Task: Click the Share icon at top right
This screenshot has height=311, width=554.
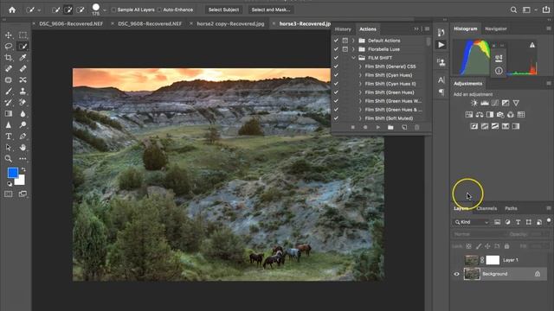Action: pos(546,10)
